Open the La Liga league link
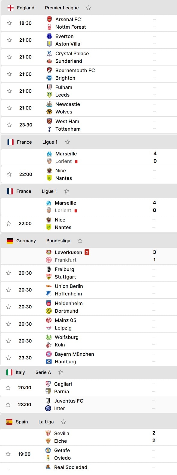This screenshot has width=177, height=475. tap(46, 422)
